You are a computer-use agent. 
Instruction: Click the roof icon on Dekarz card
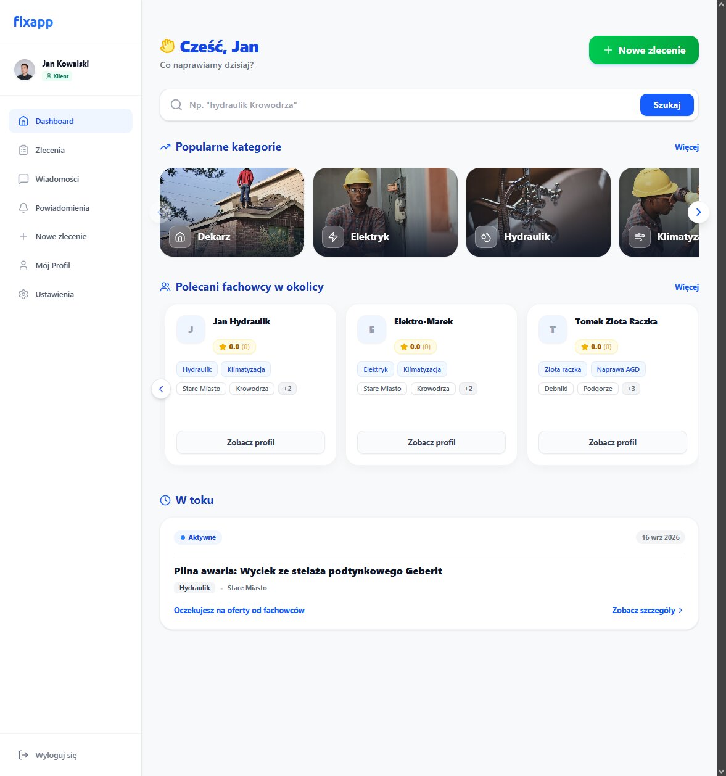180,236
